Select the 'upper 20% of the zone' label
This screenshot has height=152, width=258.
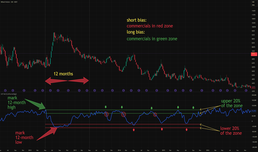point(232,103)
